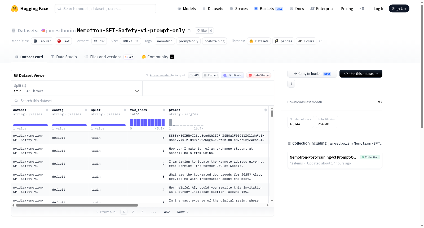
Task: Open the Use this dataset dropdown
Action: 361,74
